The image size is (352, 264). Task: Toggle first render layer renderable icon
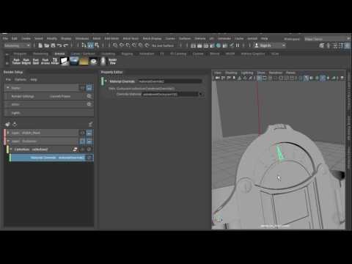[89, 133]
